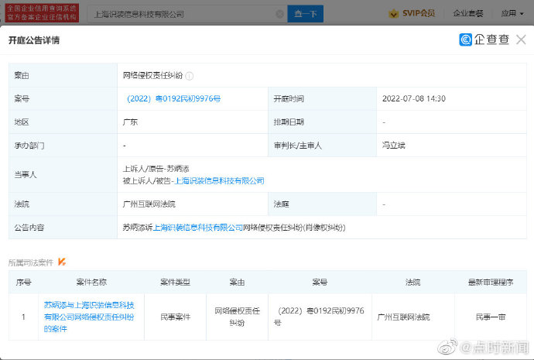
Task: Click VIP badge beside 所属司法案件
Action: pos(62,262)
